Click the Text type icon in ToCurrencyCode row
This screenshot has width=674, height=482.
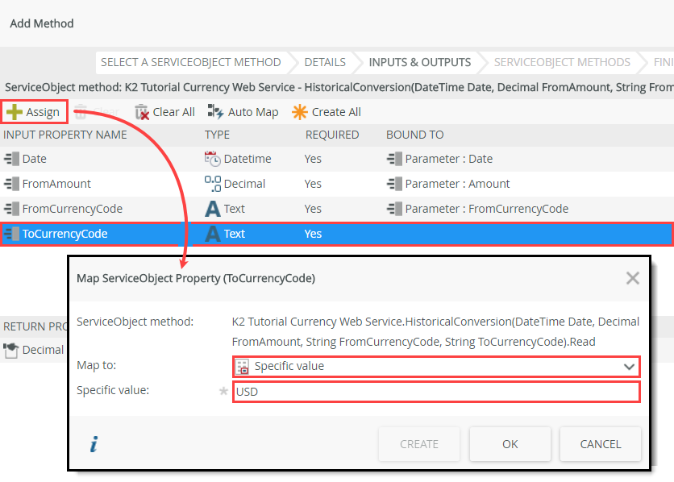[x=212, y=234]
